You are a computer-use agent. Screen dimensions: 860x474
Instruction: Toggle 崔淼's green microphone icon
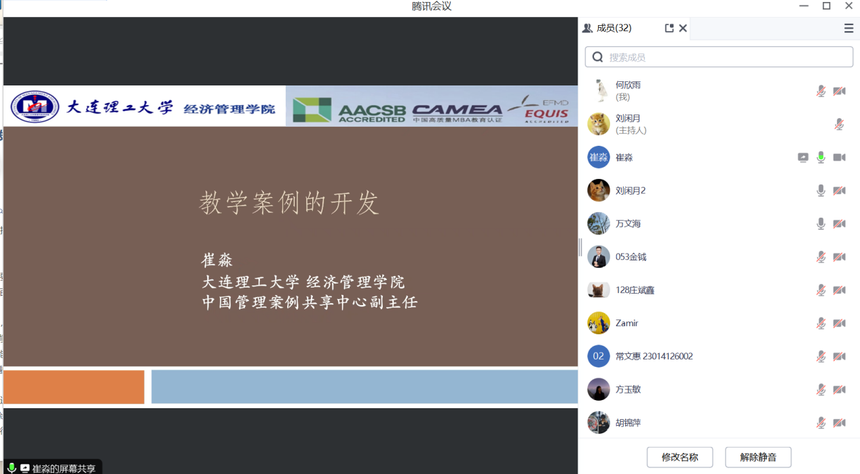tap(821, 157)
